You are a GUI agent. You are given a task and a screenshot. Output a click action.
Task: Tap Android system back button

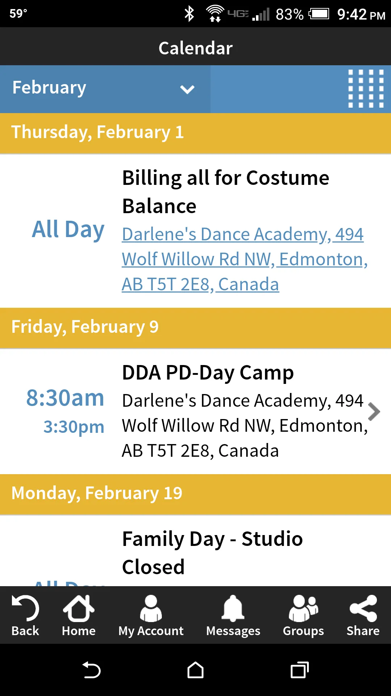[x=91, y=670]
